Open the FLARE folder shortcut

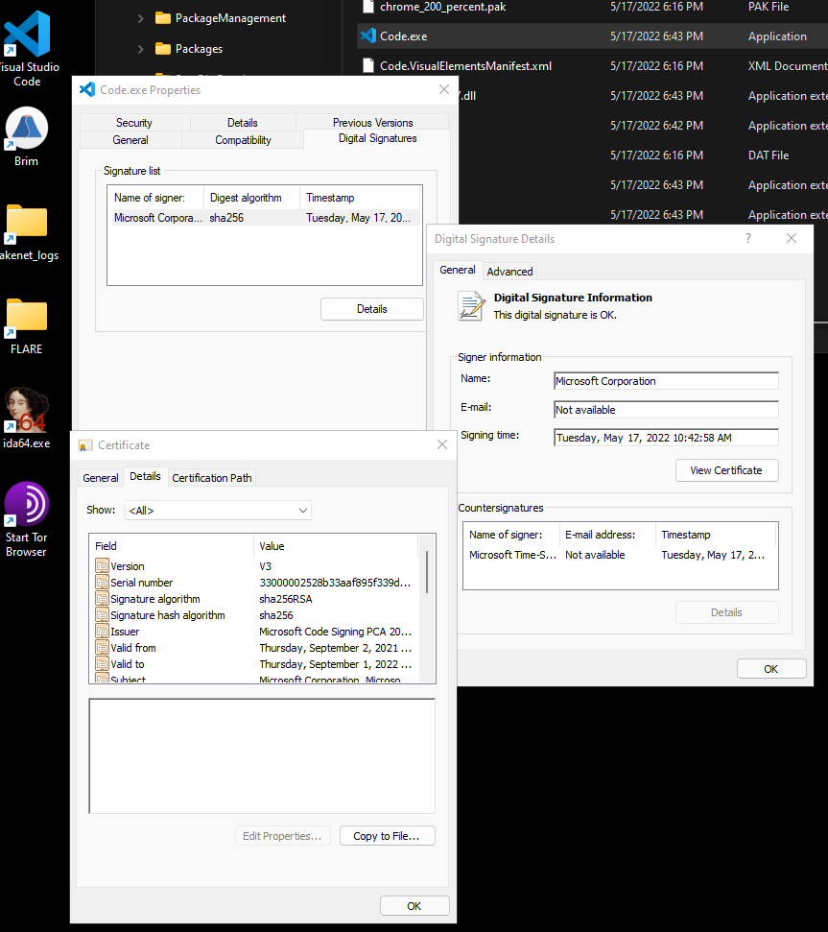point(27,325)
